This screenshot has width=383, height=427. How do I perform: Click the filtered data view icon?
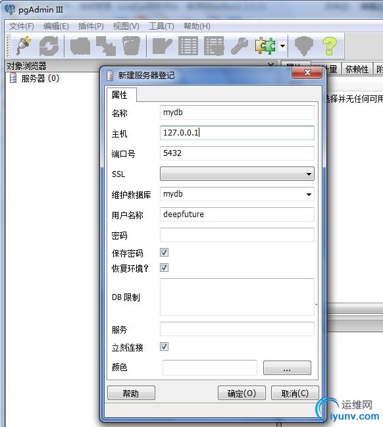(x=214, y=46)
